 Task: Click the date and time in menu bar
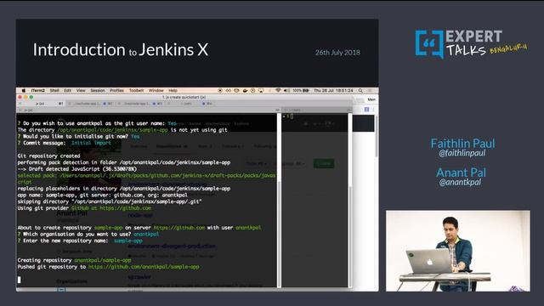[x=333, y=91]
